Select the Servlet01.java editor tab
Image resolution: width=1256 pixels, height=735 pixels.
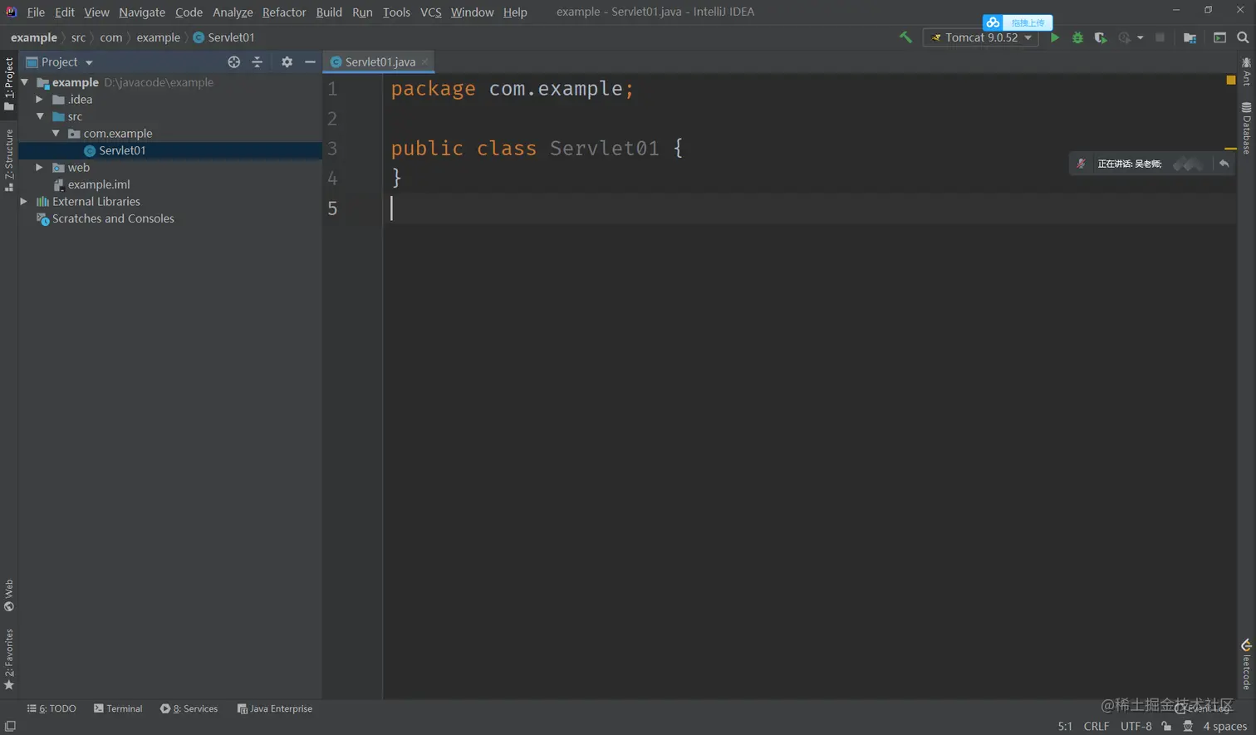pyautogui.click(x=380, y=61)
